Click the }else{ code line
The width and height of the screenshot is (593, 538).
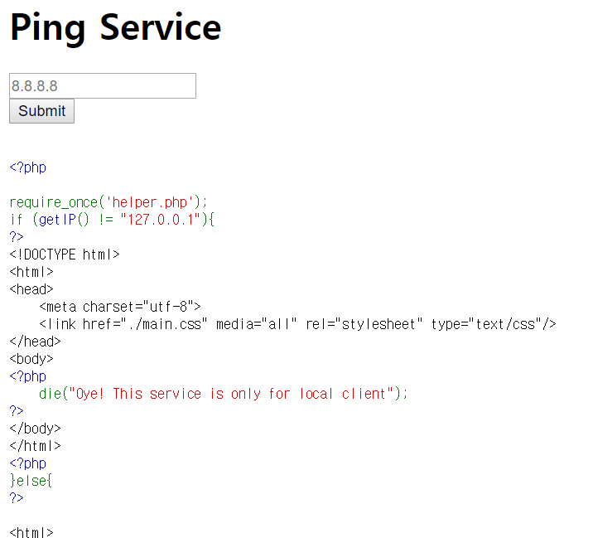click(31, 481)
